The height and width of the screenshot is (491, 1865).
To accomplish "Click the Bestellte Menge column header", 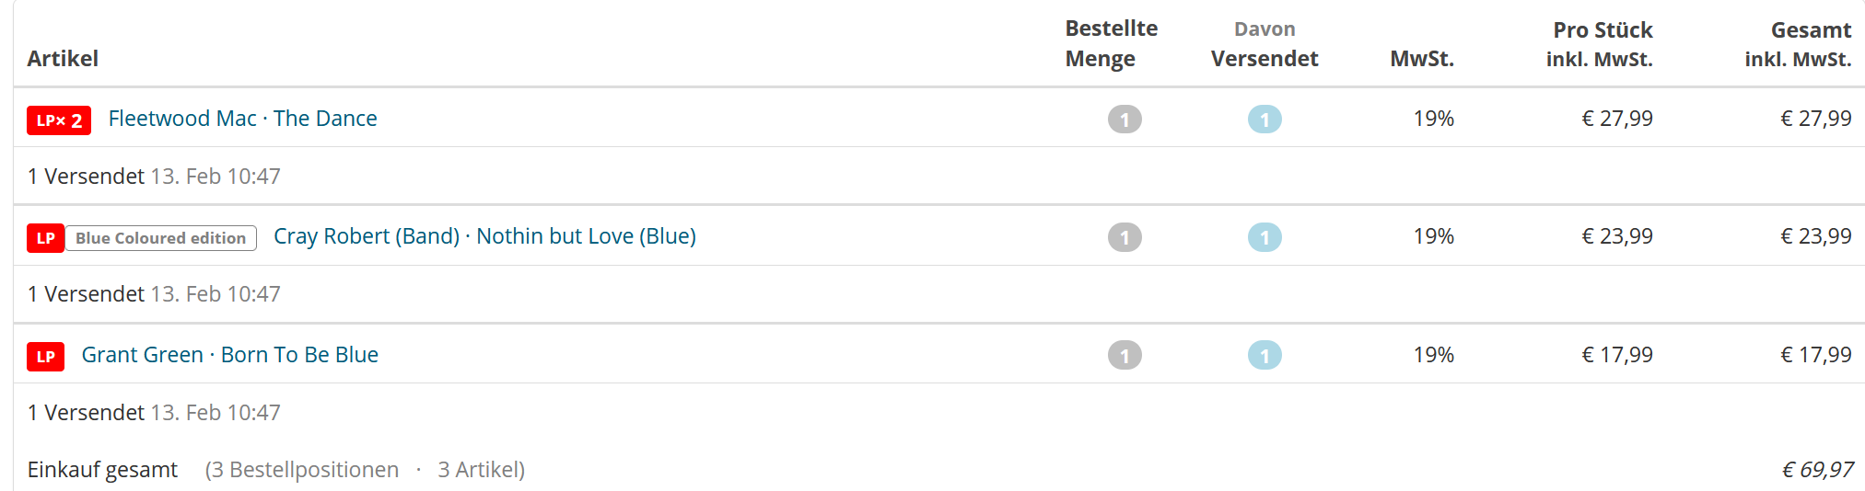I will (1112, 43).
